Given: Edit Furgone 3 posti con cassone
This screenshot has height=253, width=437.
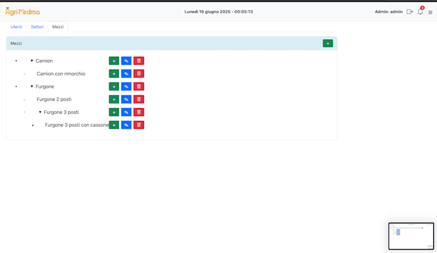Looking at the screenshot, I should 126,125.
